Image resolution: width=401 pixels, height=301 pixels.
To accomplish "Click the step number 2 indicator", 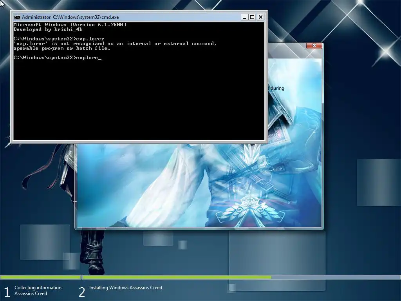I will click(81, 292).
